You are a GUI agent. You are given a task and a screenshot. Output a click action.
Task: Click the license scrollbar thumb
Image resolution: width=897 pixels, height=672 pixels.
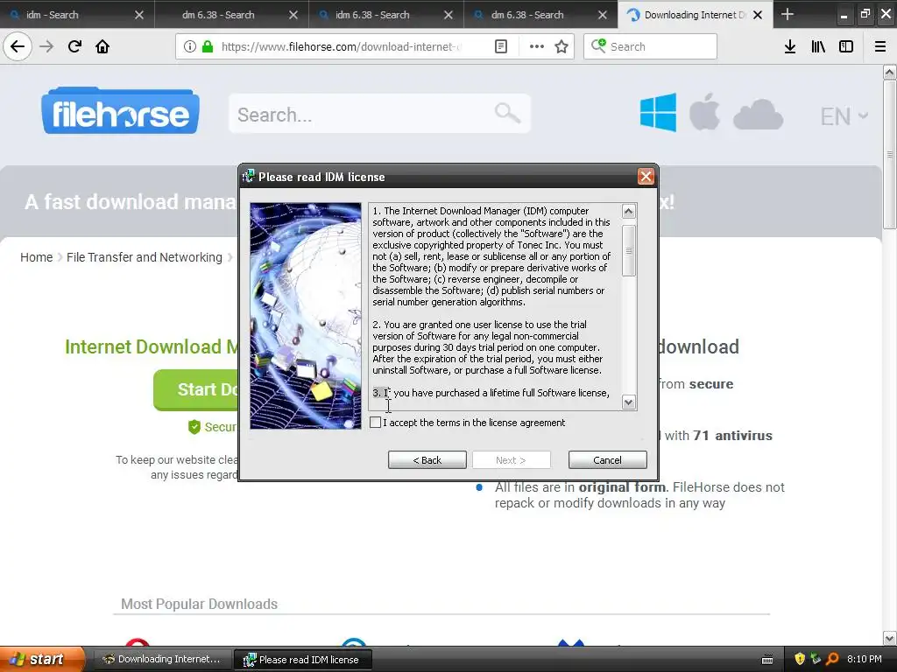(628, 251)
